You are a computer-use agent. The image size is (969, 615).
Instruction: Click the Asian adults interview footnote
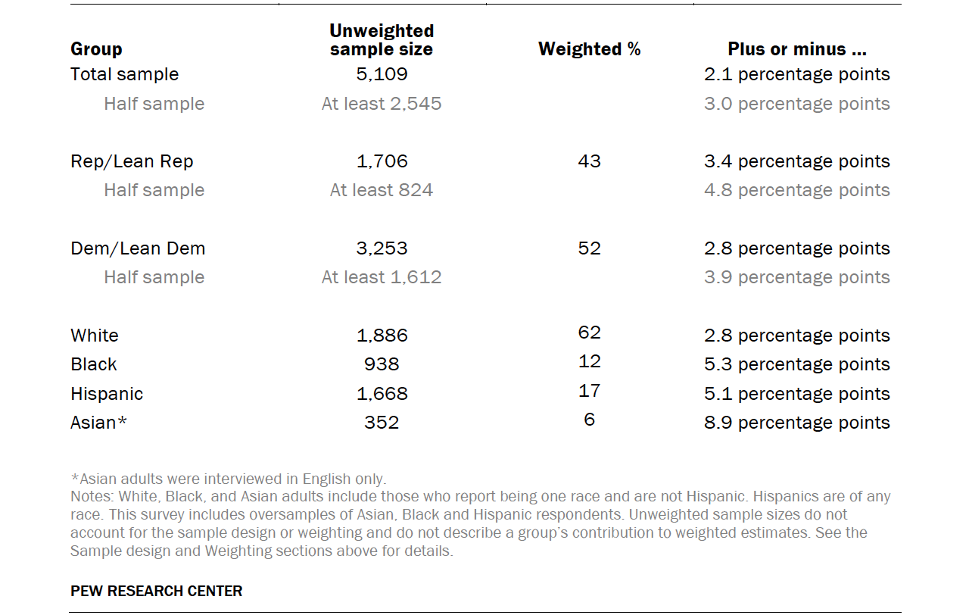pyautogui.click(x=229, y=479)
